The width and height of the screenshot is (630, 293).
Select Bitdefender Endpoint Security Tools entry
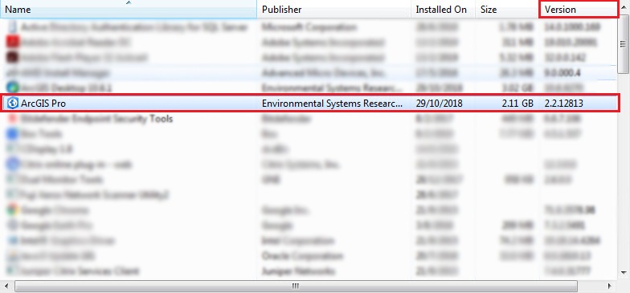coord(96,119)
